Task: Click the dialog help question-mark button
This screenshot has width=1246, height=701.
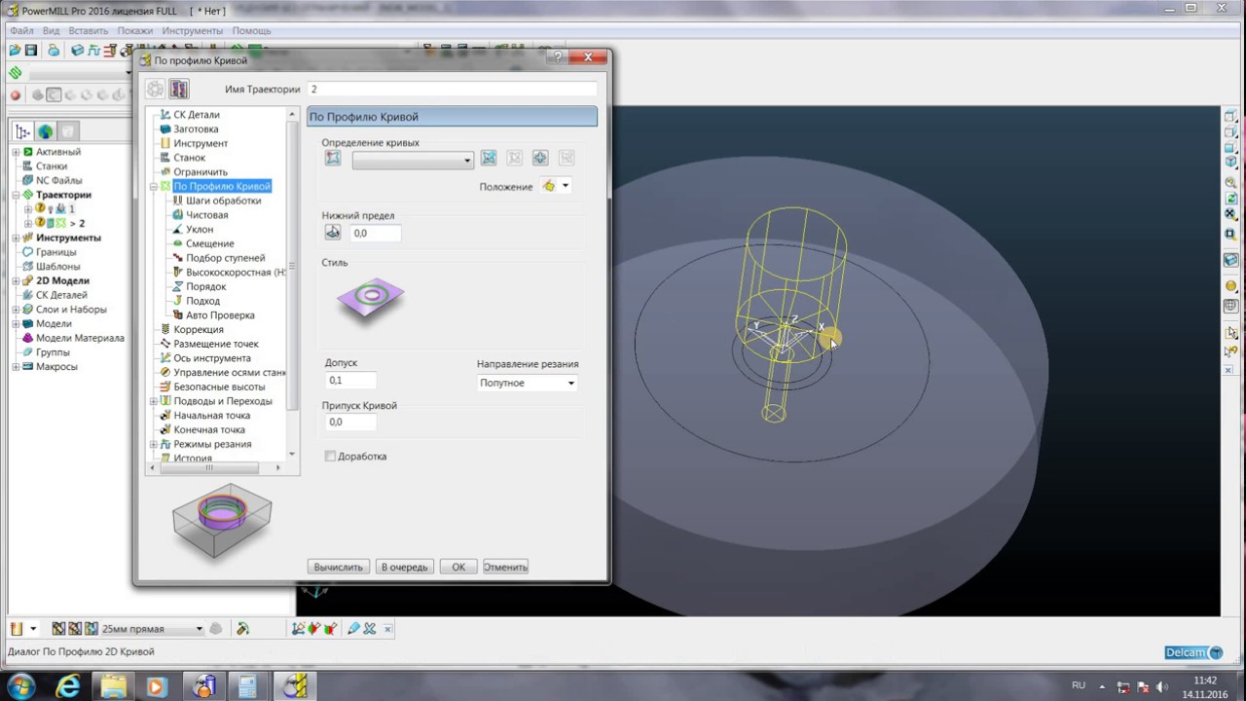Action: (x=559, y=57)
